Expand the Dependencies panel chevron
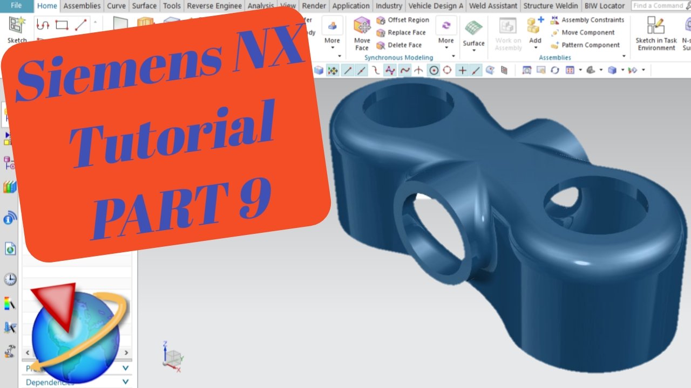 (125, 382)
